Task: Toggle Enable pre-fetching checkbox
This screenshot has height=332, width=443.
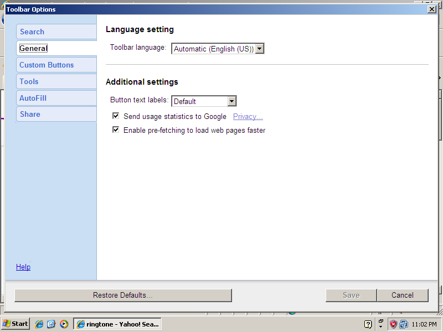Action: [116, 129]
